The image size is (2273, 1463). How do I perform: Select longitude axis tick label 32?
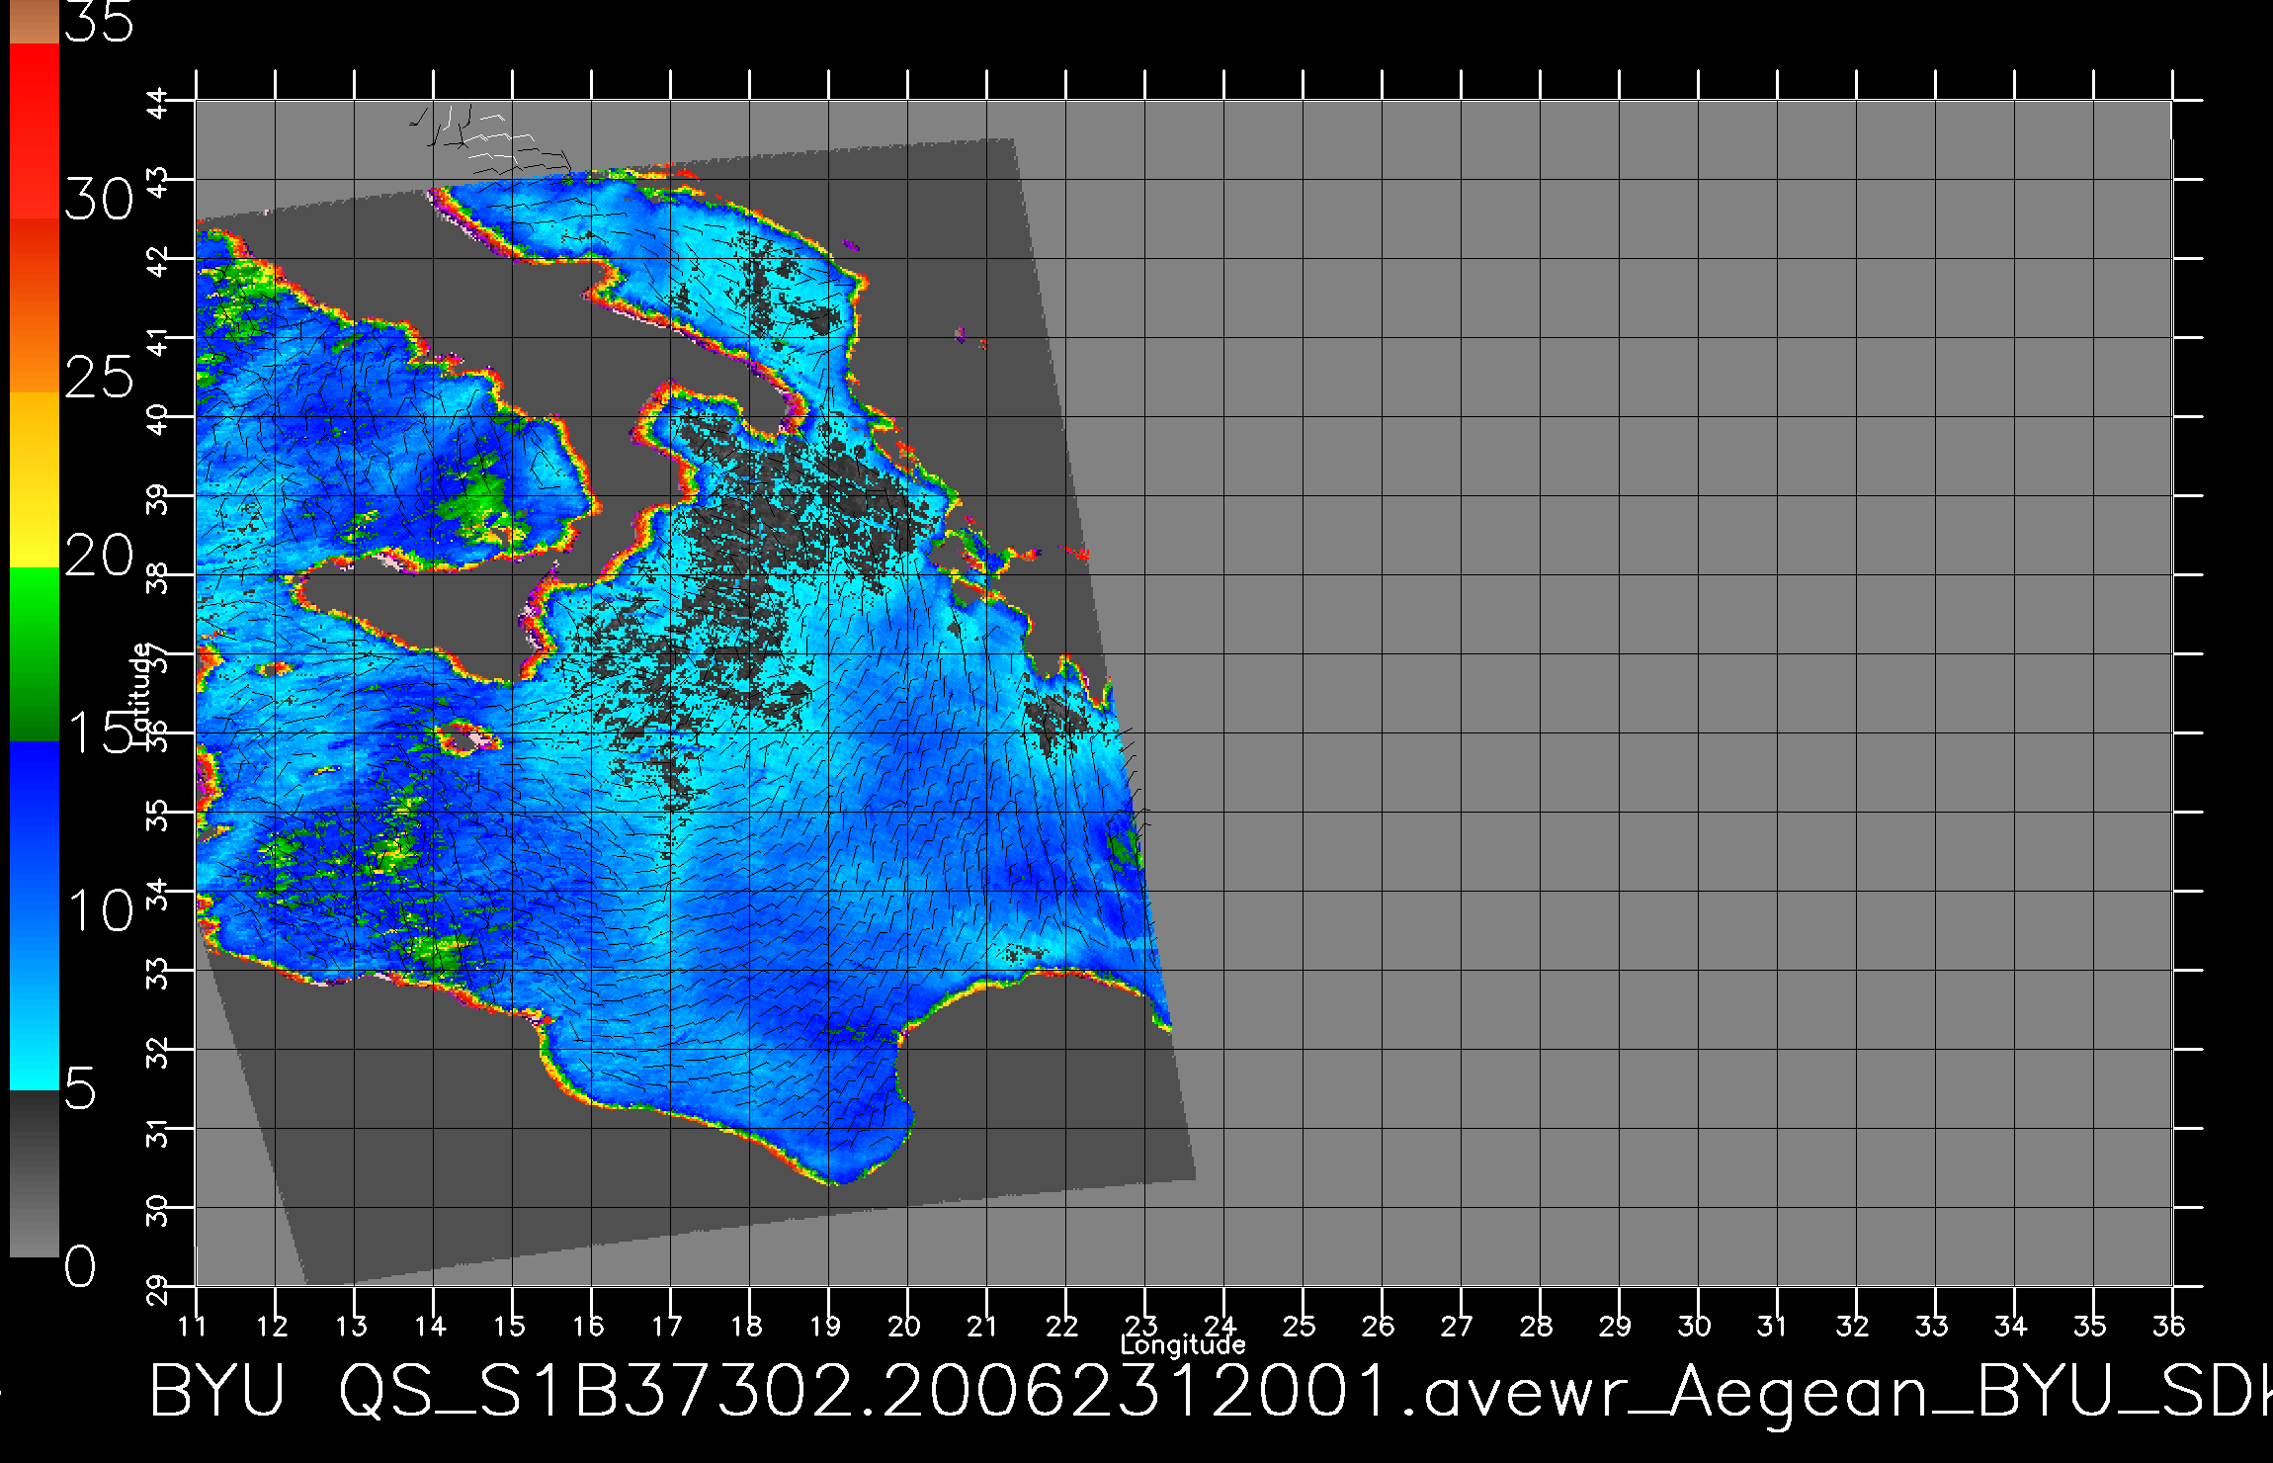point(1853,1325)
